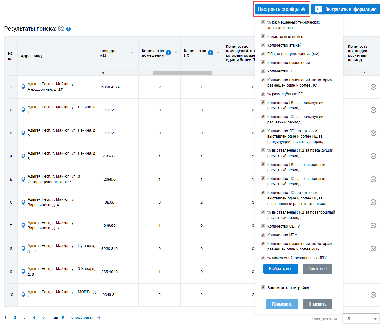Image resolution: width=384 pixels, height=331 pixels.
Task: Click next-page arrow icon in pagination
Action: [x=99, y=318]
